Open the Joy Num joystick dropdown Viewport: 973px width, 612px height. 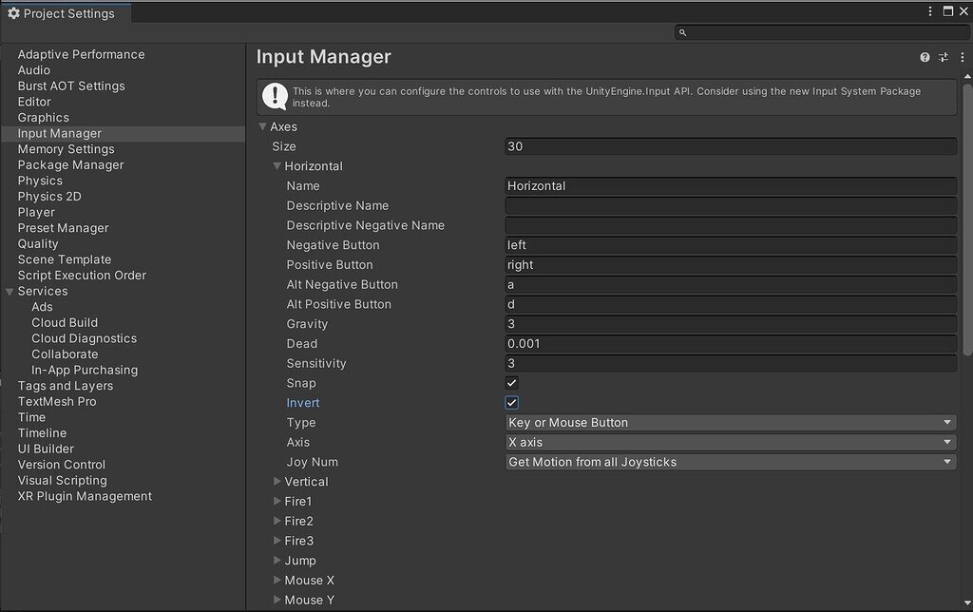click(730, 462)
